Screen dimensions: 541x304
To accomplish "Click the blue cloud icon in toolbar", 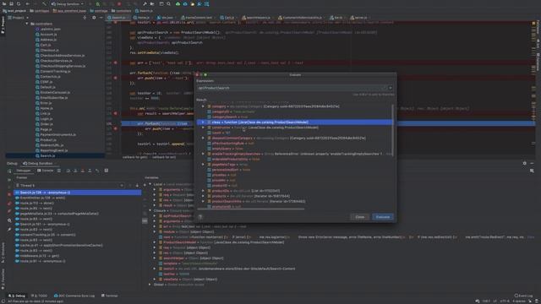I will coord(185,3).
